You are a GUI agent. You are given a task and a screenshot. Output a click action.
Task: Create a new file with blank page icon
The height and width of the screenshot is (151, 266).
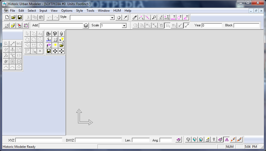(x=7, y=17)
